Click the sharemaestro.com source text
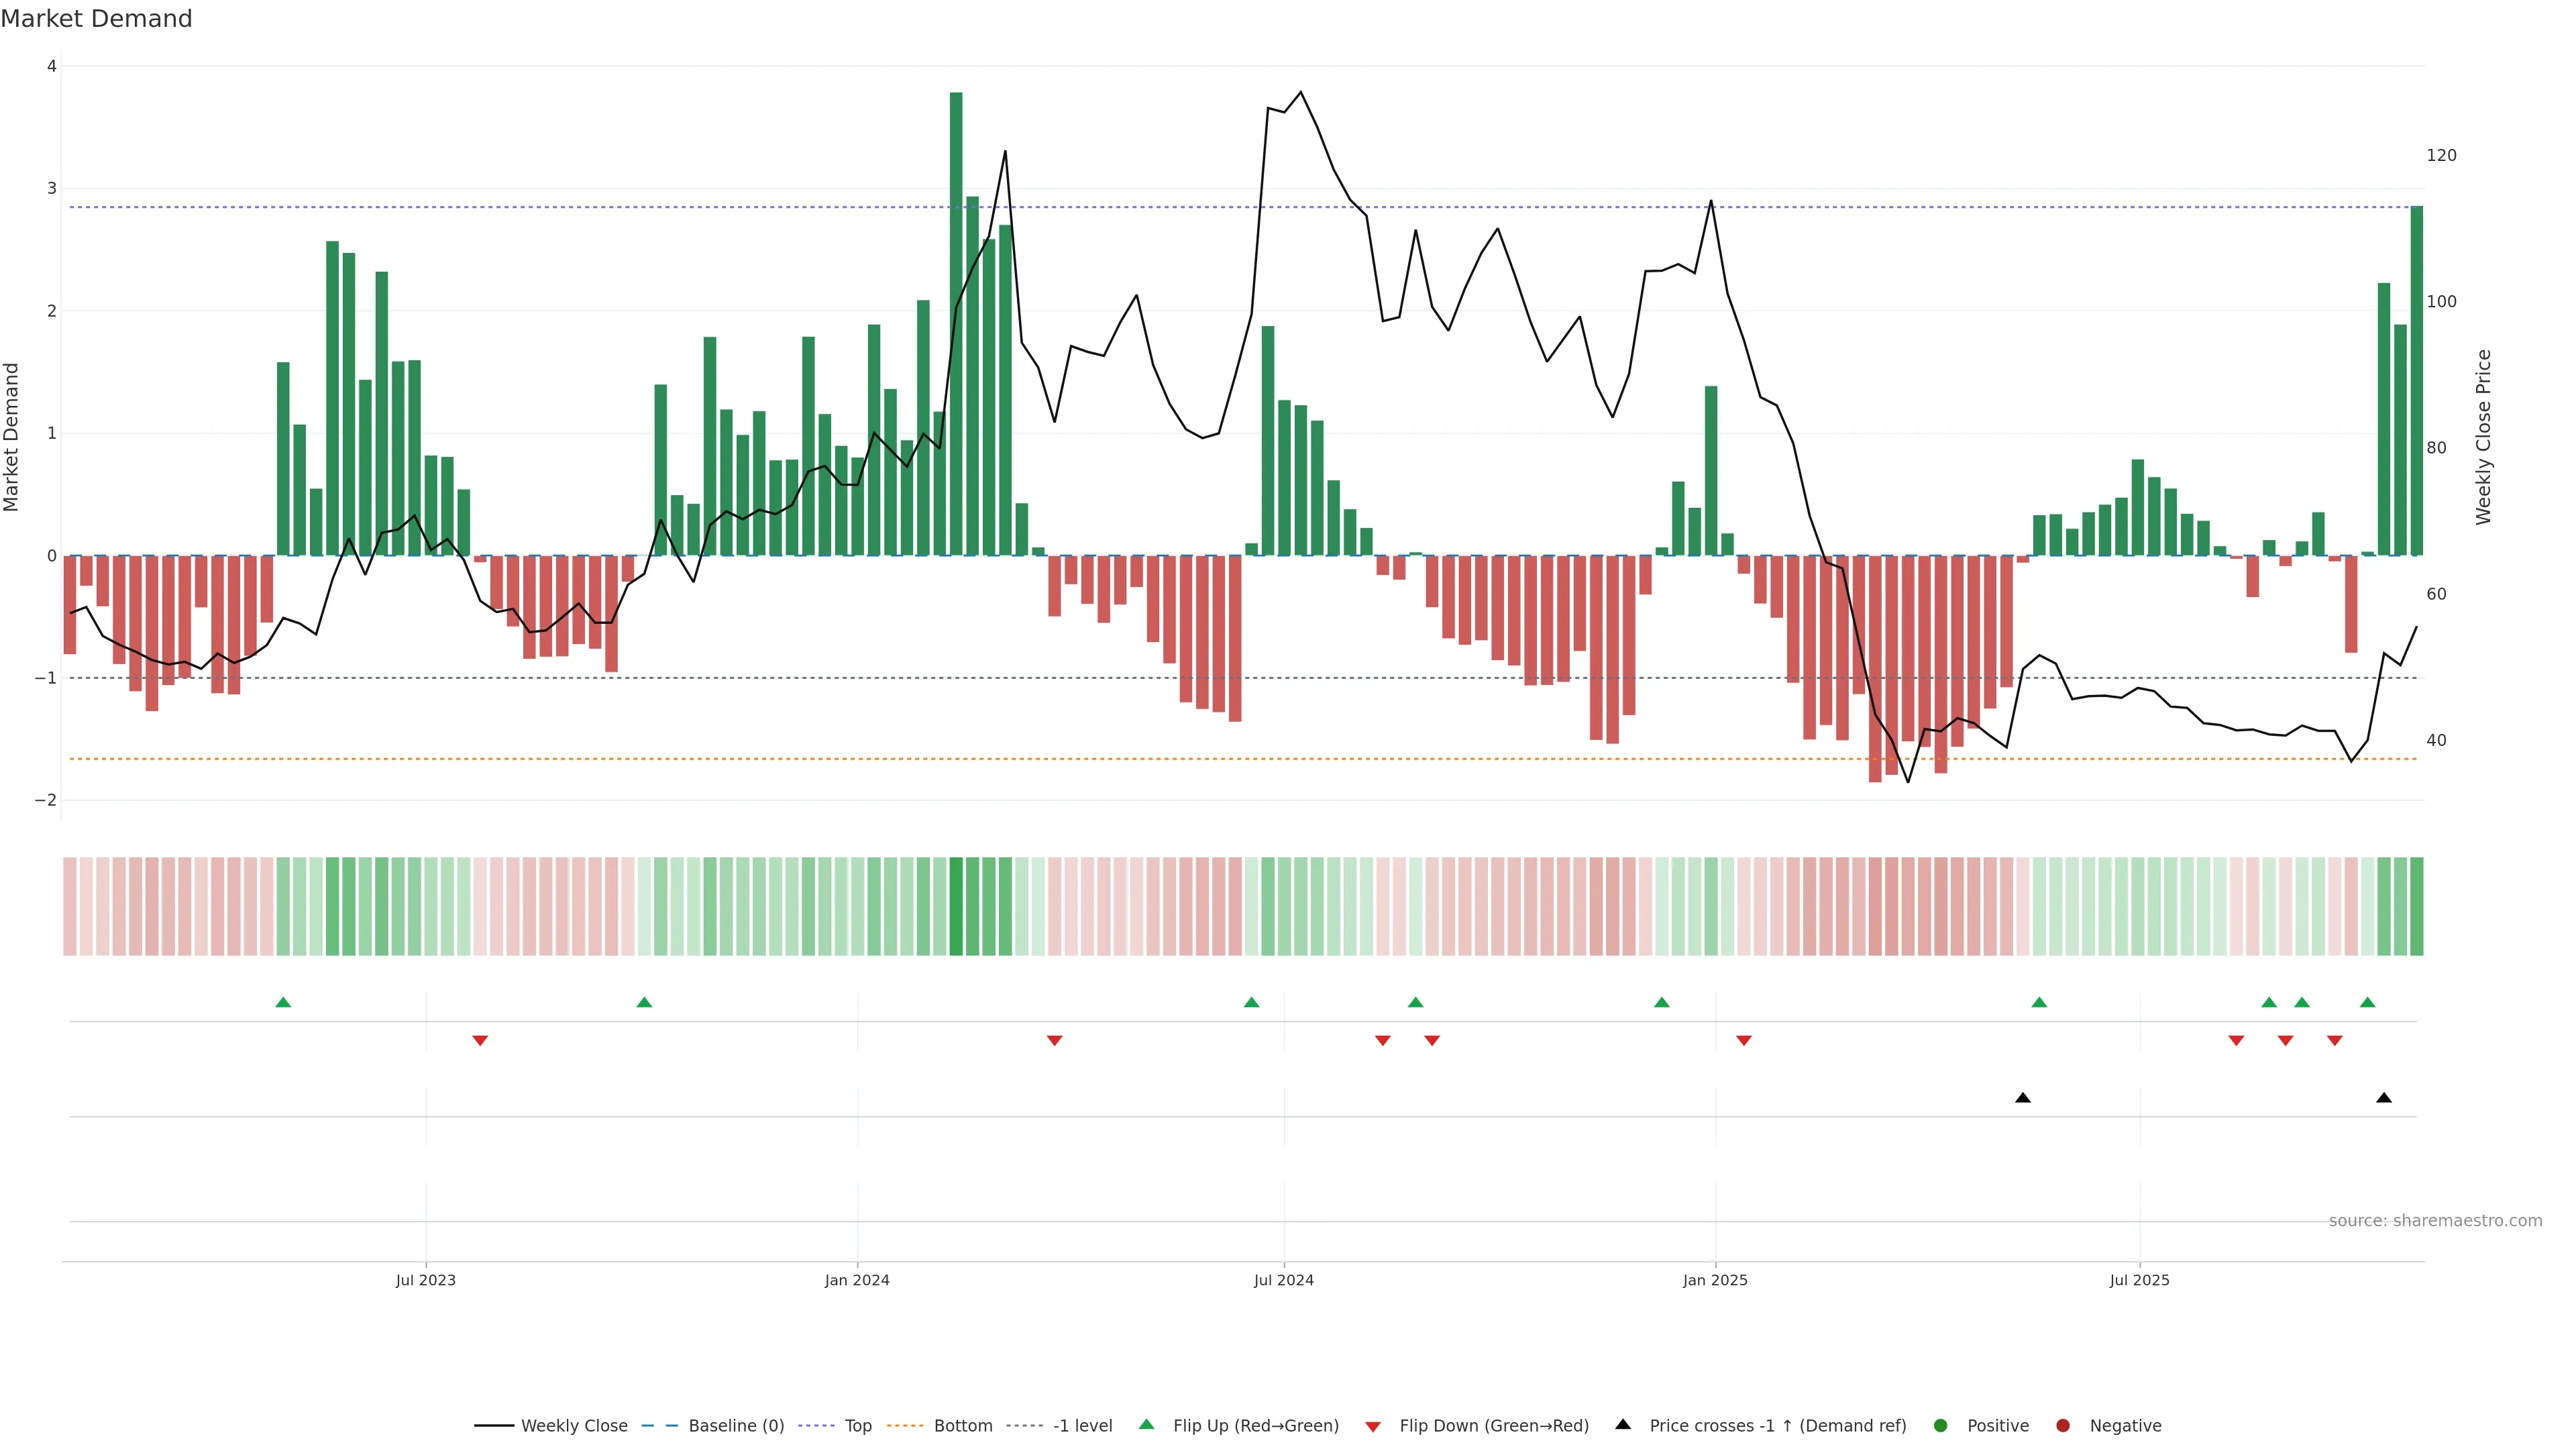 pyautogui.click(x=2435, y=1221)
